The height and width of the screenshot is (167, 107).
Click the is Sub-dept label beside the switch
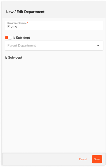[21, 38]
